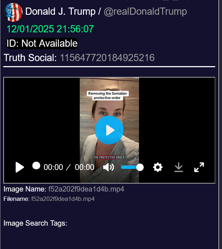Click the large blue play button overlay
222x249 pixels.
[109, 130]
